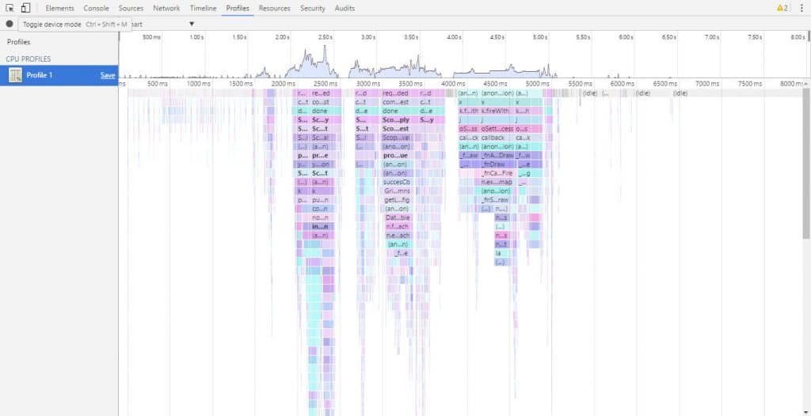Click the Sco...est flame bar
Screen dimensions: 811x416
click(x=395, y=129)
